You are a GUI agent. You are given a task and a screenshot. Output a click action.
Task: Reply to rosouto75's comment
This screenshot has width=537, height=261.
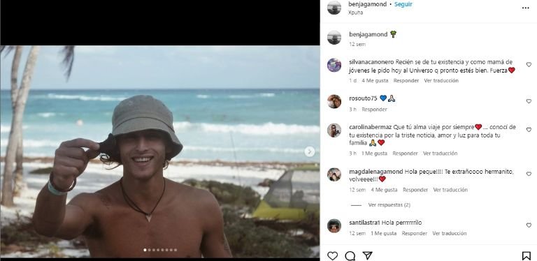374,110
